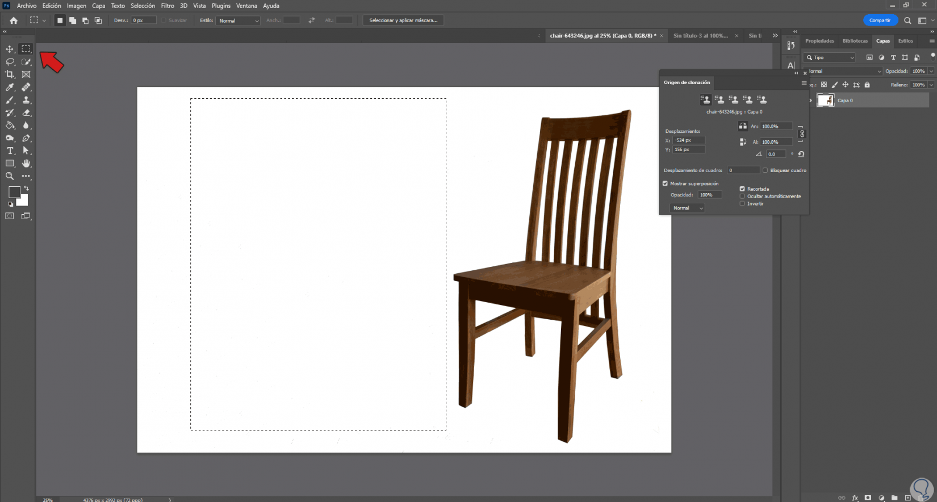The image size is (937, 502).
Task: Click the reset transform icon in clone panel
Action: (x=801, y=154)
